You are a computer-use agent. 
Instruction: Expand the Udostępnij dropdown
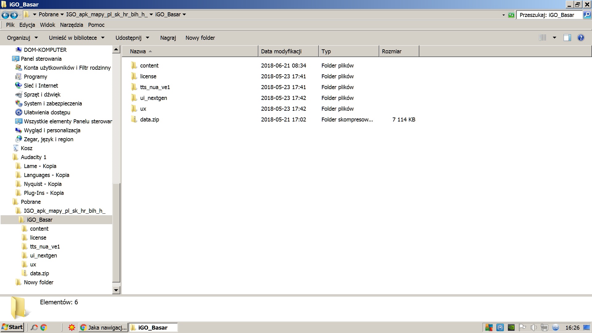132,38
